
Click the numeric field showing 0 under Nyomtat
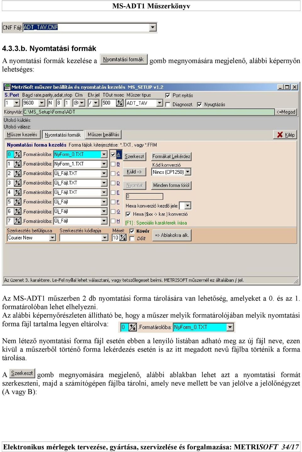click(x=144, y=196)
